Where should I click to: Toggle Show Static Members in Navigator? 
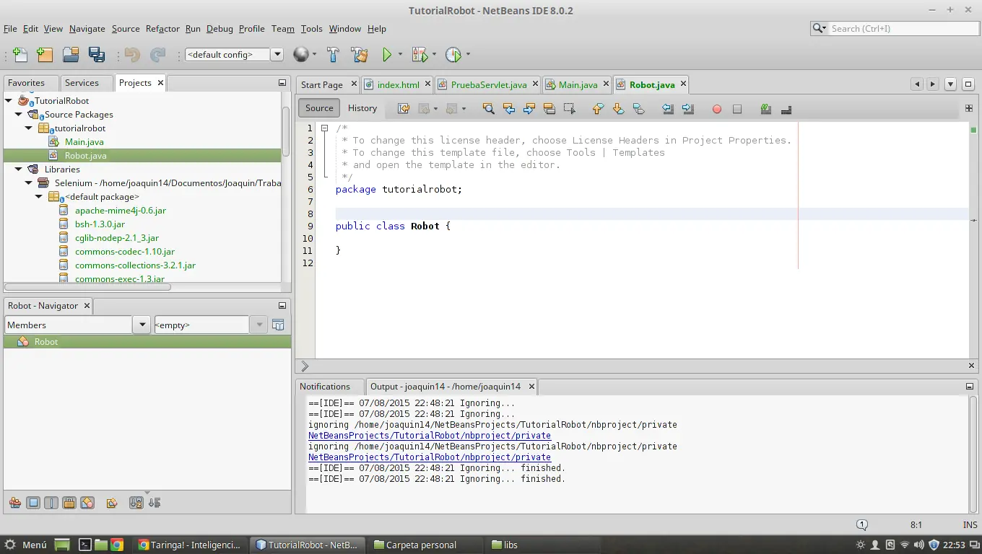pyautogui.click(x=51, y=503)
